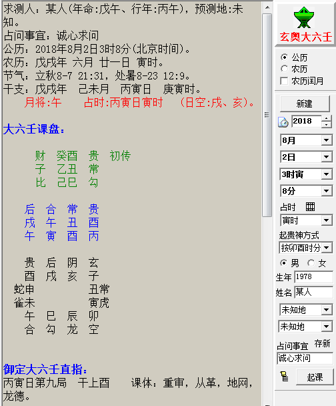Enable the 农历闰月 checkbox
336x406 pixels.
(x=284, y=81)
